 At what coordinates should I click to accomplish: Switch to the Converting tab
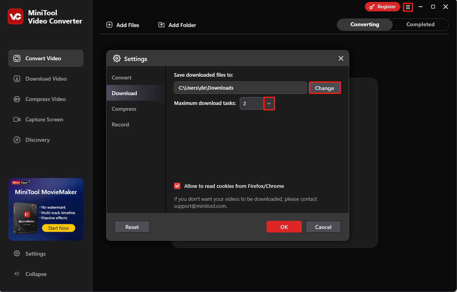(365, 24)
